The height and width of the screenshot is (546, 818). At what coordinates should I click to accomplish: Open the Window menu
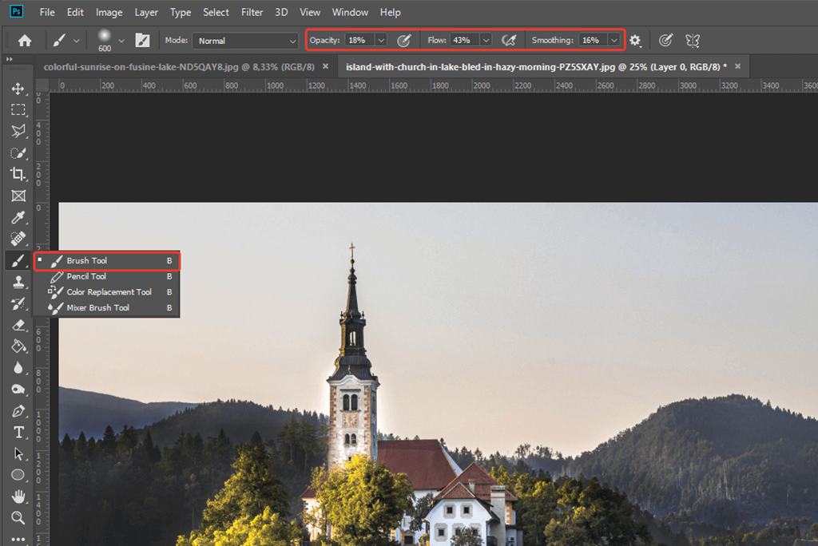pos(350,12)
